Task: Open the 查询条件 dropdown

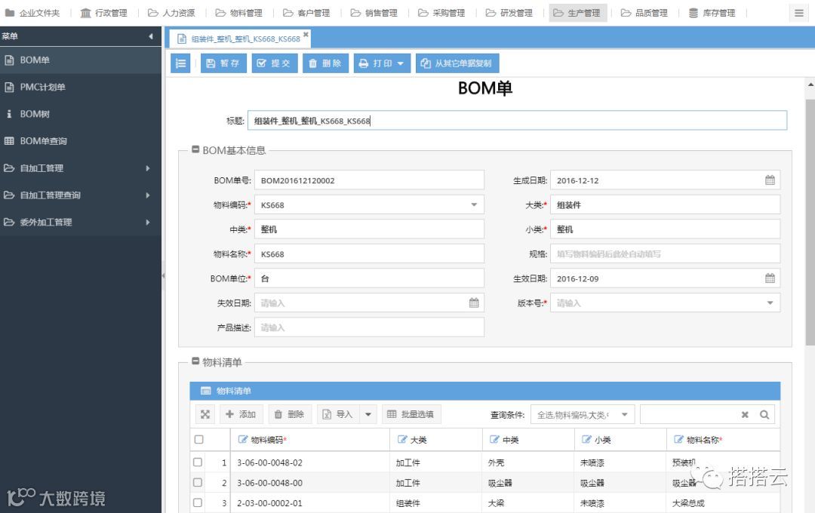Action: coord(583,415)
